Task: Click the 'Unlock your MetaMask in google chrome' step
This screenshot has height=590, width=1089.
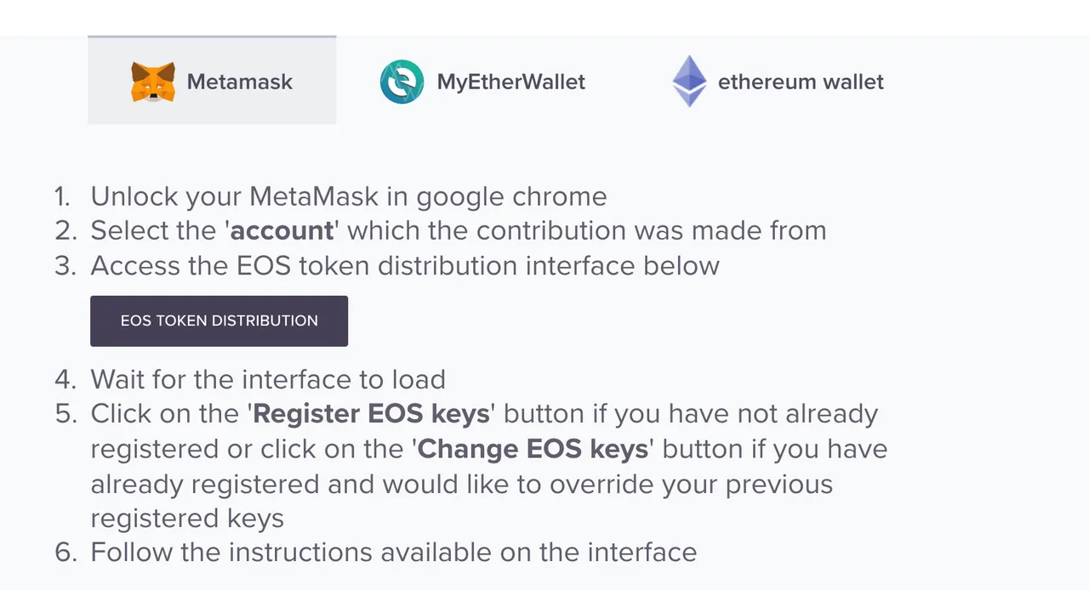Action: click(x=349, y=197)
